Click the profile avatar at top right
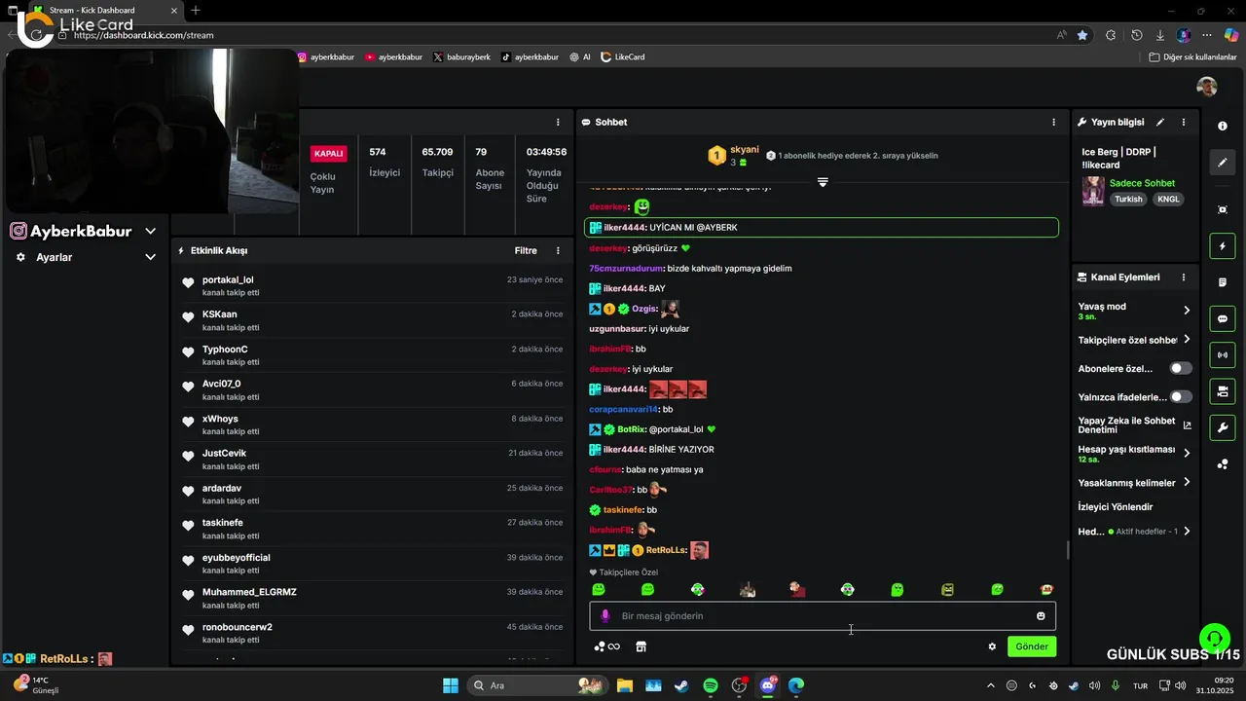Image resolution: width=1246 pixels, height=701 pixels. point(1207,87)
